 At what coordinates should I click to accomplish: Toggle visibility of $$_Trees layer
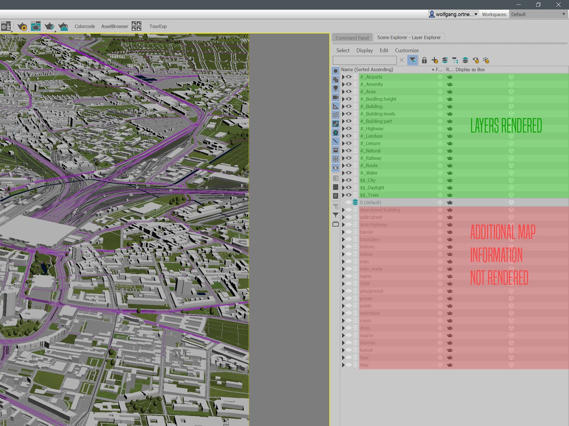tap(349, 195)
